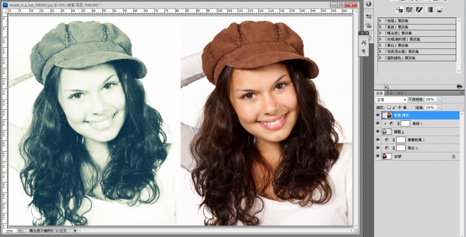Select the bottom background layer thumbnail

(387, 156)
